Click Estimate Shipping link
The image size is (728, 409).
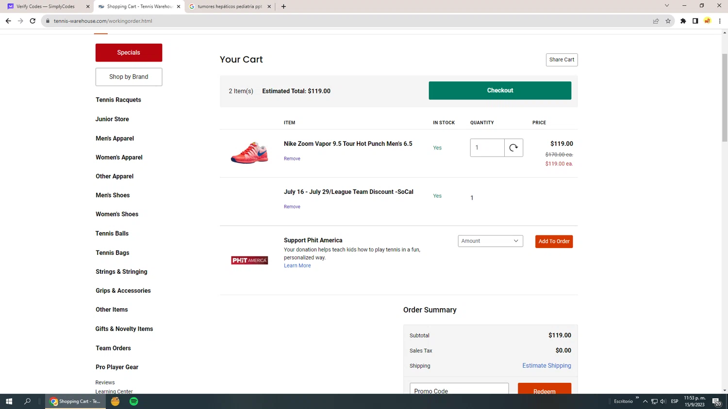click(x=546, y=366)
